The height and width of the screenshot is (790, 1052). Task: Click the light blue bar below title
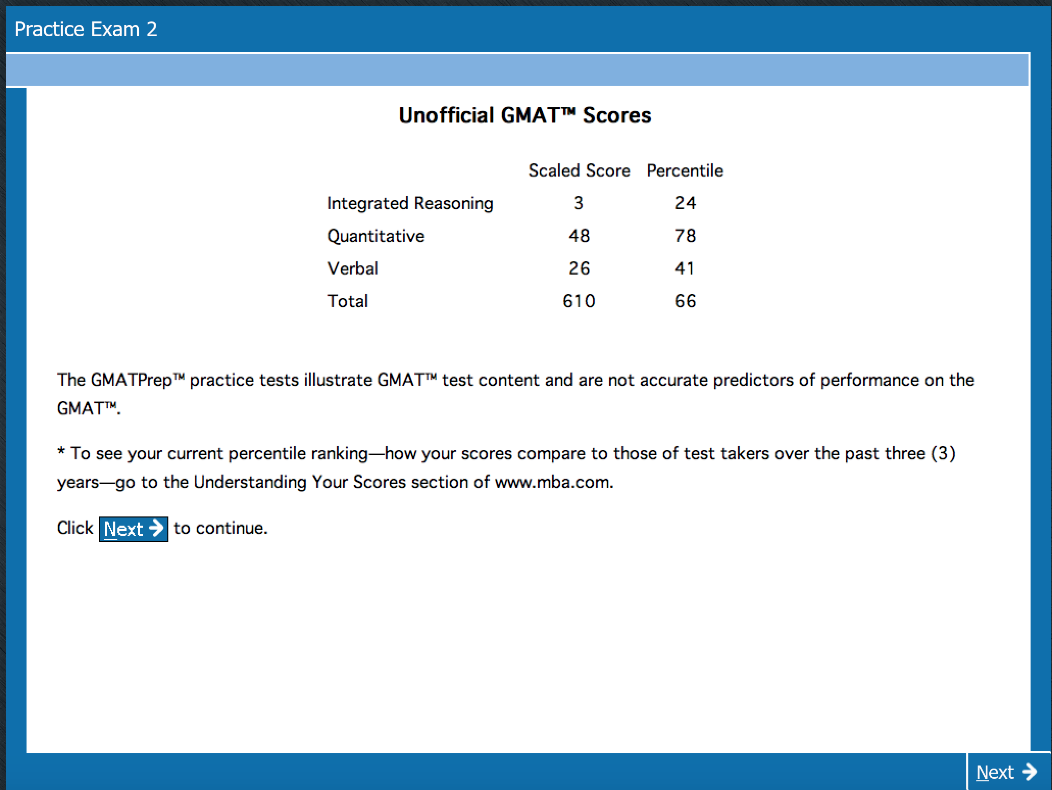517,70
